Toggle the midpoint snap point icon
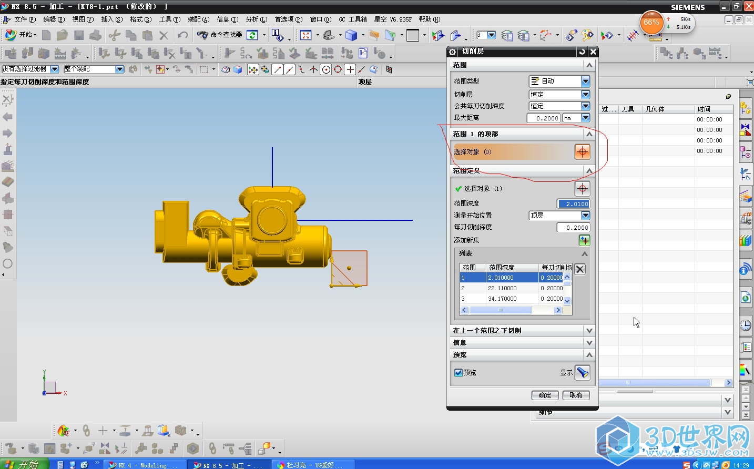 pos(289,69)
